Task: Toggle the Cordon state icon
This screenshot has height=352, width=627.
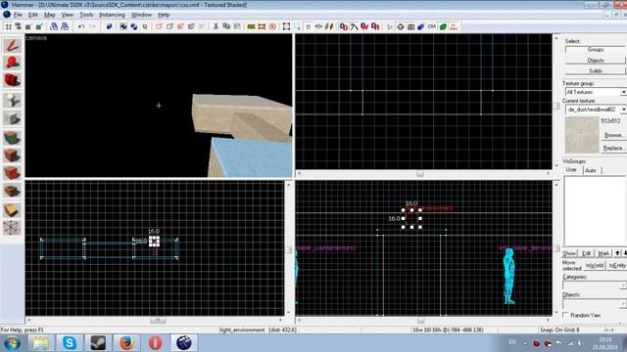Action: pos(251,26)
